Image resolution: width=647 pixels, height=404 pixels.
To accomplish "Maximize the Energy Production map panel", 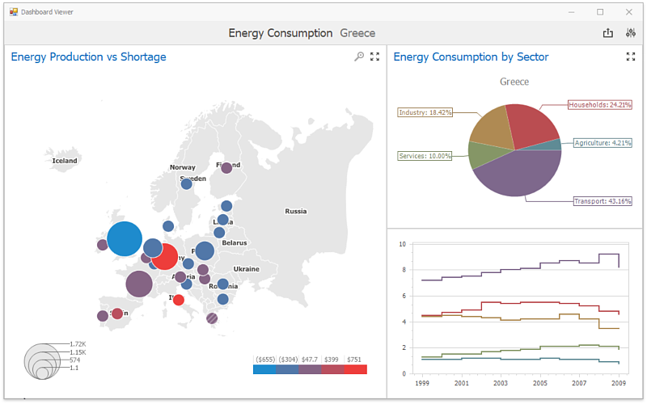I will coord(374,57).
